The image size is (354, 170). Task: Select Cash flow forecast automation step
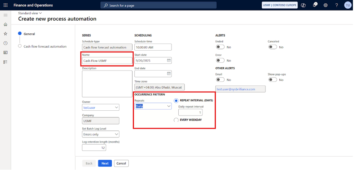45,46
